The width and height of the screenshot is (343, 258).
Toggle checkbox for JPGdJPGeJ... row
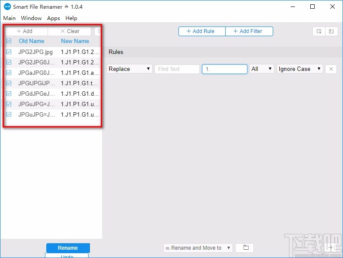coord(9,94)
